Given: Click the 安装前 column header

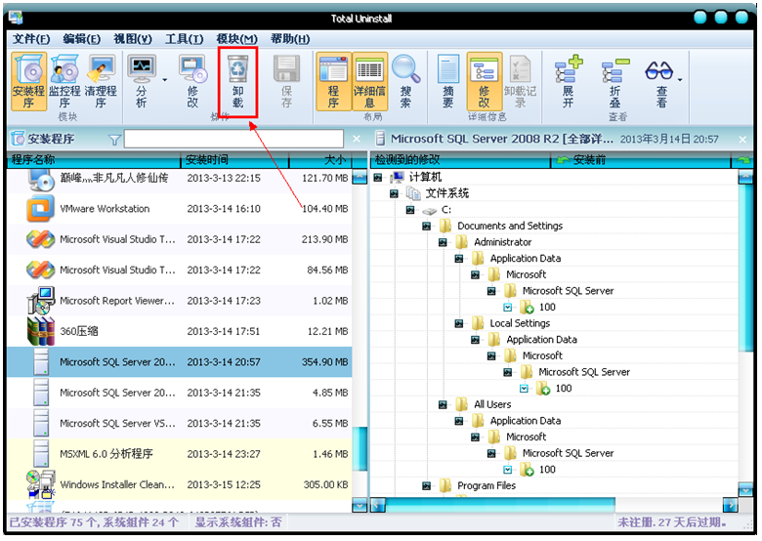Looking at the screenshot, I should pyautogui.click(x=641, y=160).
